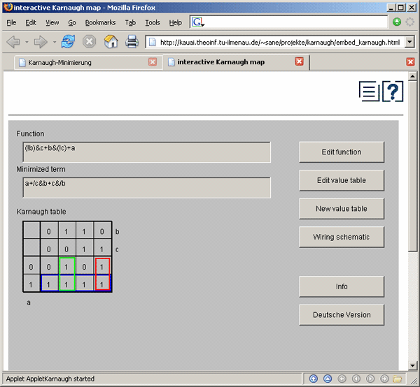Click the page icon in the address bar
The width and height of the screenshot is (420, 387).
(x=153, y=42)
